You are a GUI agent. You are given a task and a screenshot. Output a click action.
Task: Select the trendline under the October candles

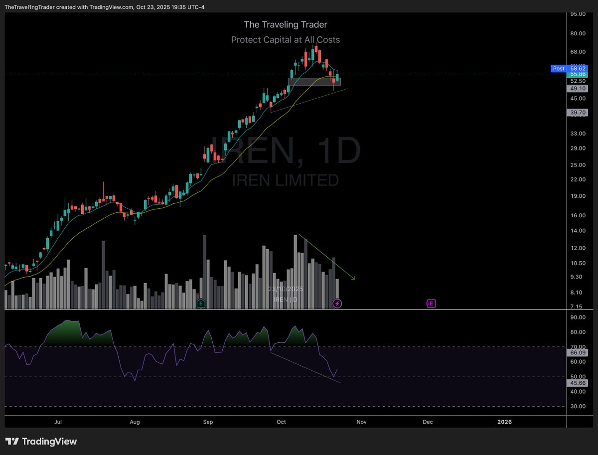(308, 100)
